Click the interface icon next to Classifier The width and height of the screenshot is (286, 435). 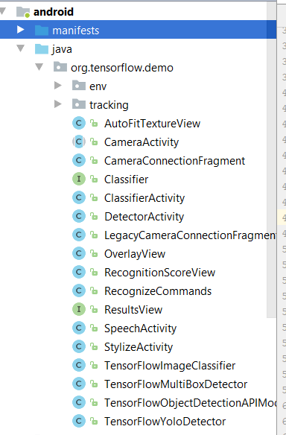click(x=79, y=179)
